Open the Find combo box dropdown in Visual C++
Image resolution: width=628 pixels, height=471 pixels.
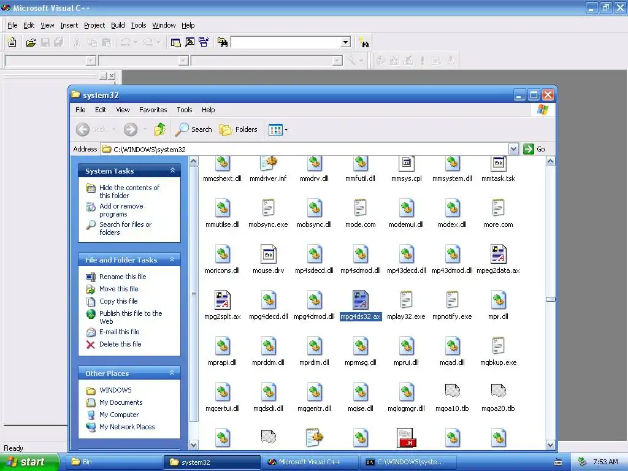click(x=346, y=42)
